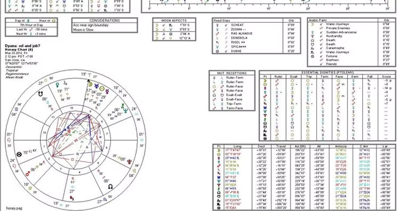Click the Chiron glyph above Neptune
The height and width of the screenshot is (211, 399).
[123, 106]
